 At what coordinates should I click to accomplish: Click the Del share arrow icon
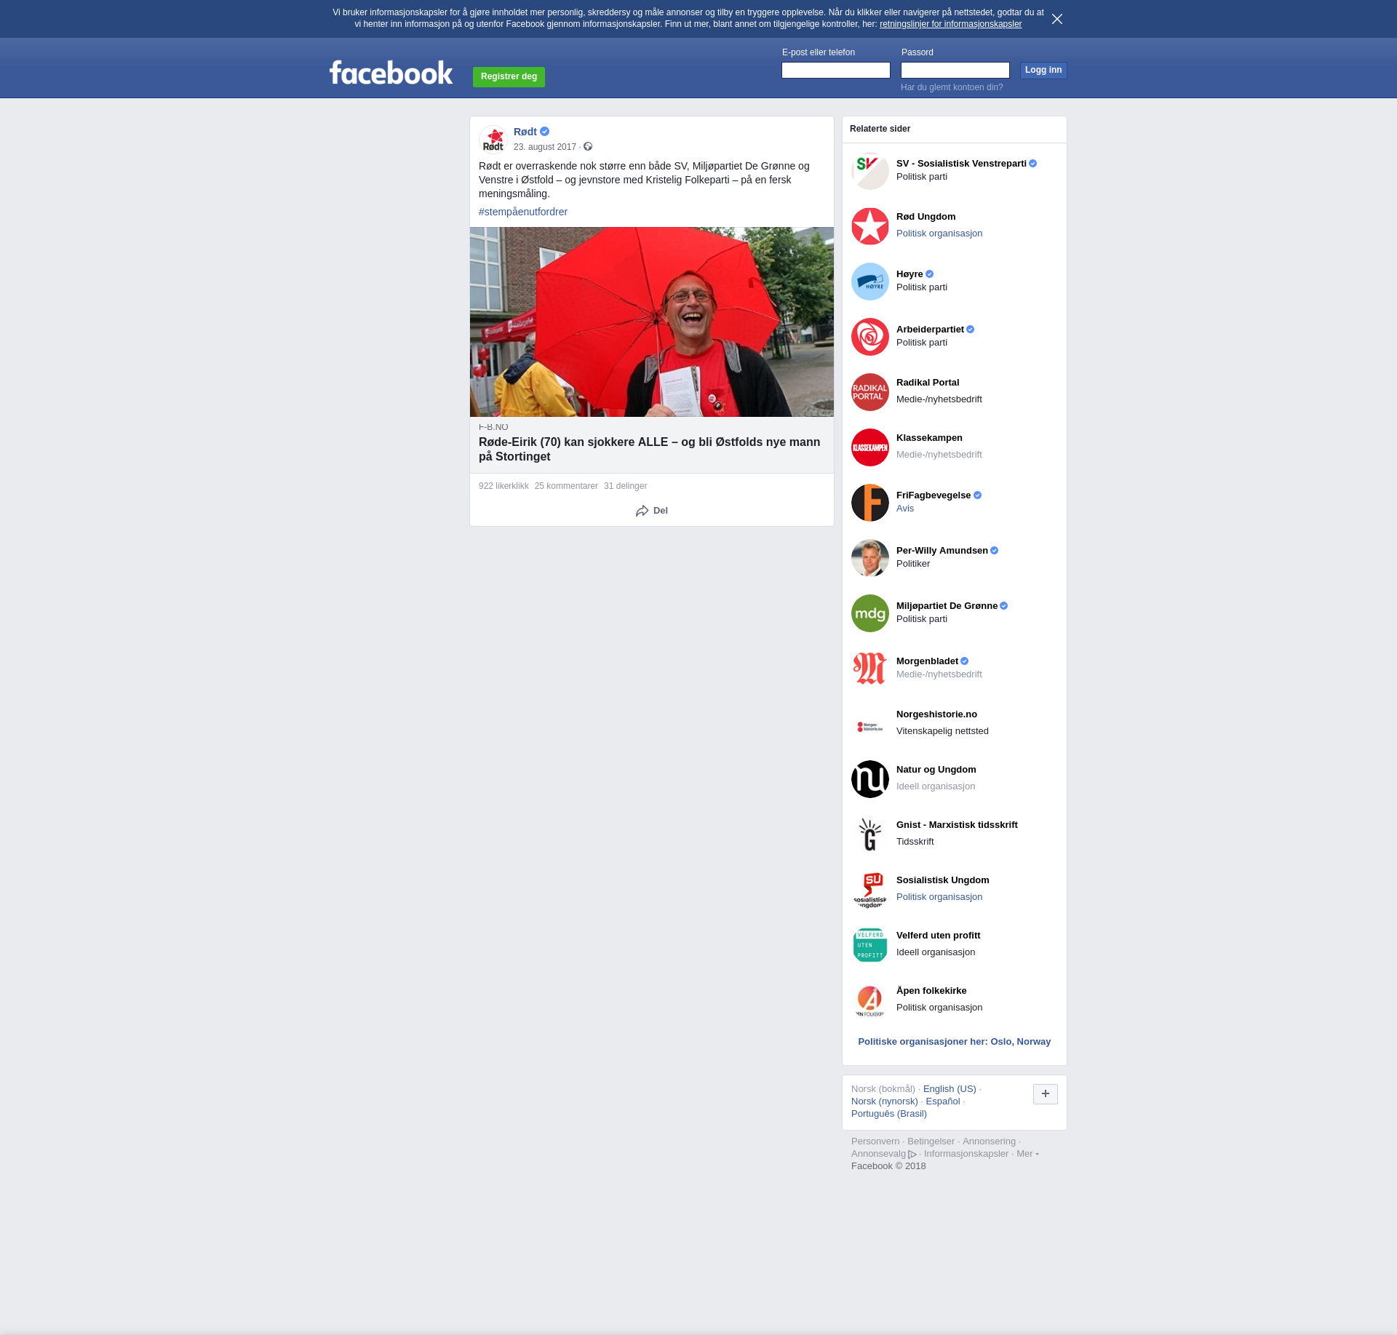(642, 511)
